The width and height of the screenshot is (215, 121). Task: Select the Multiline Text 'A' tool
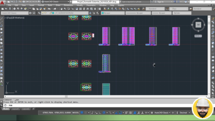[1, 81]
